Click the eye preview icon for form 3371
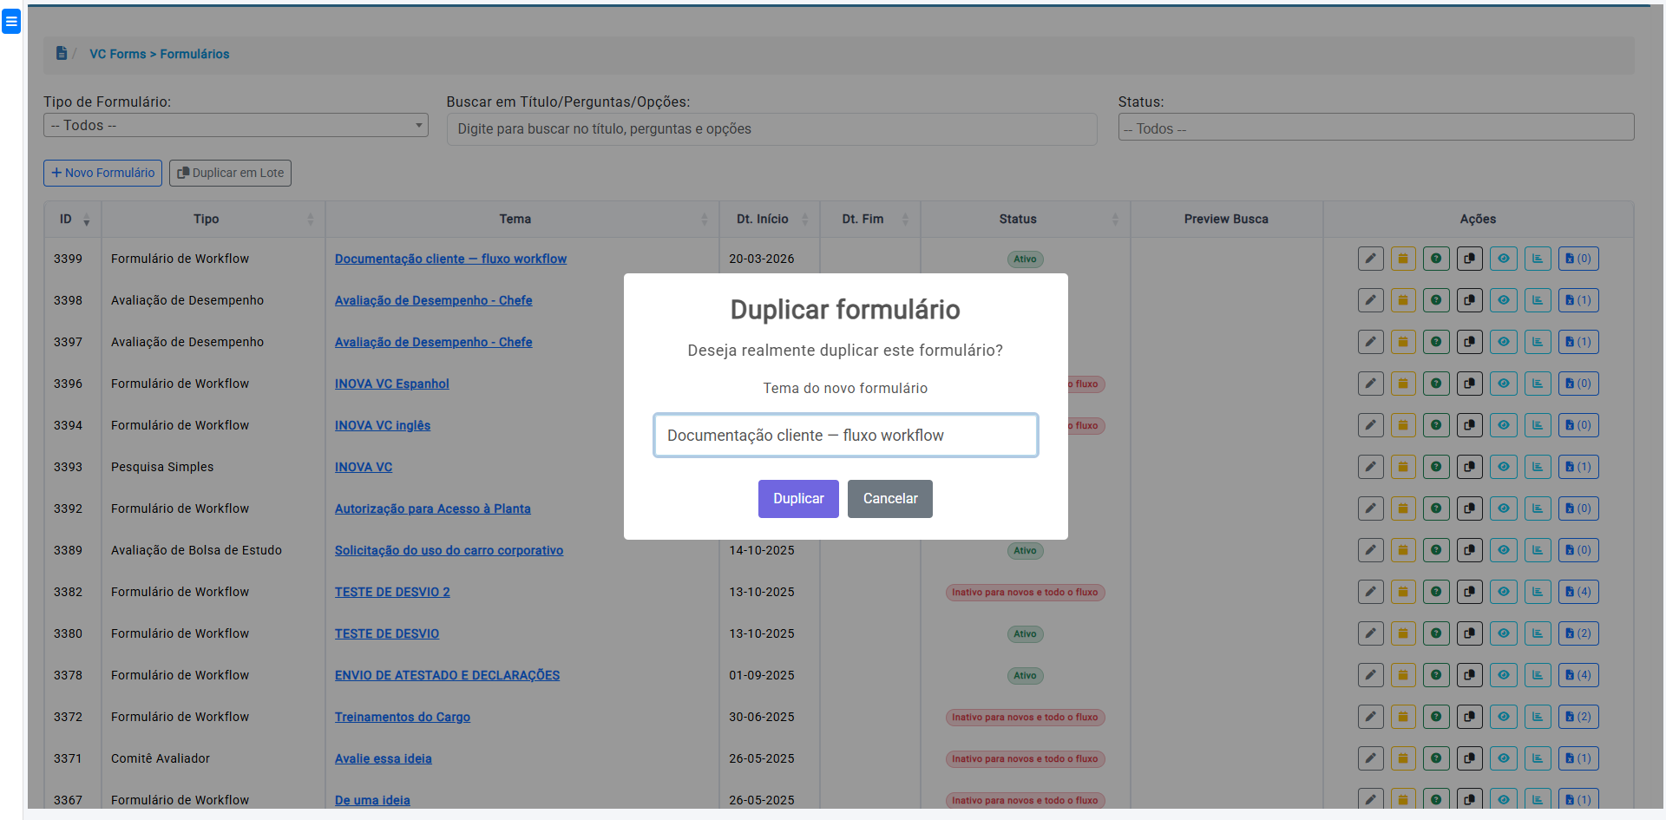This screenshot has width=1666, height=820. (x=1503, y=758)
